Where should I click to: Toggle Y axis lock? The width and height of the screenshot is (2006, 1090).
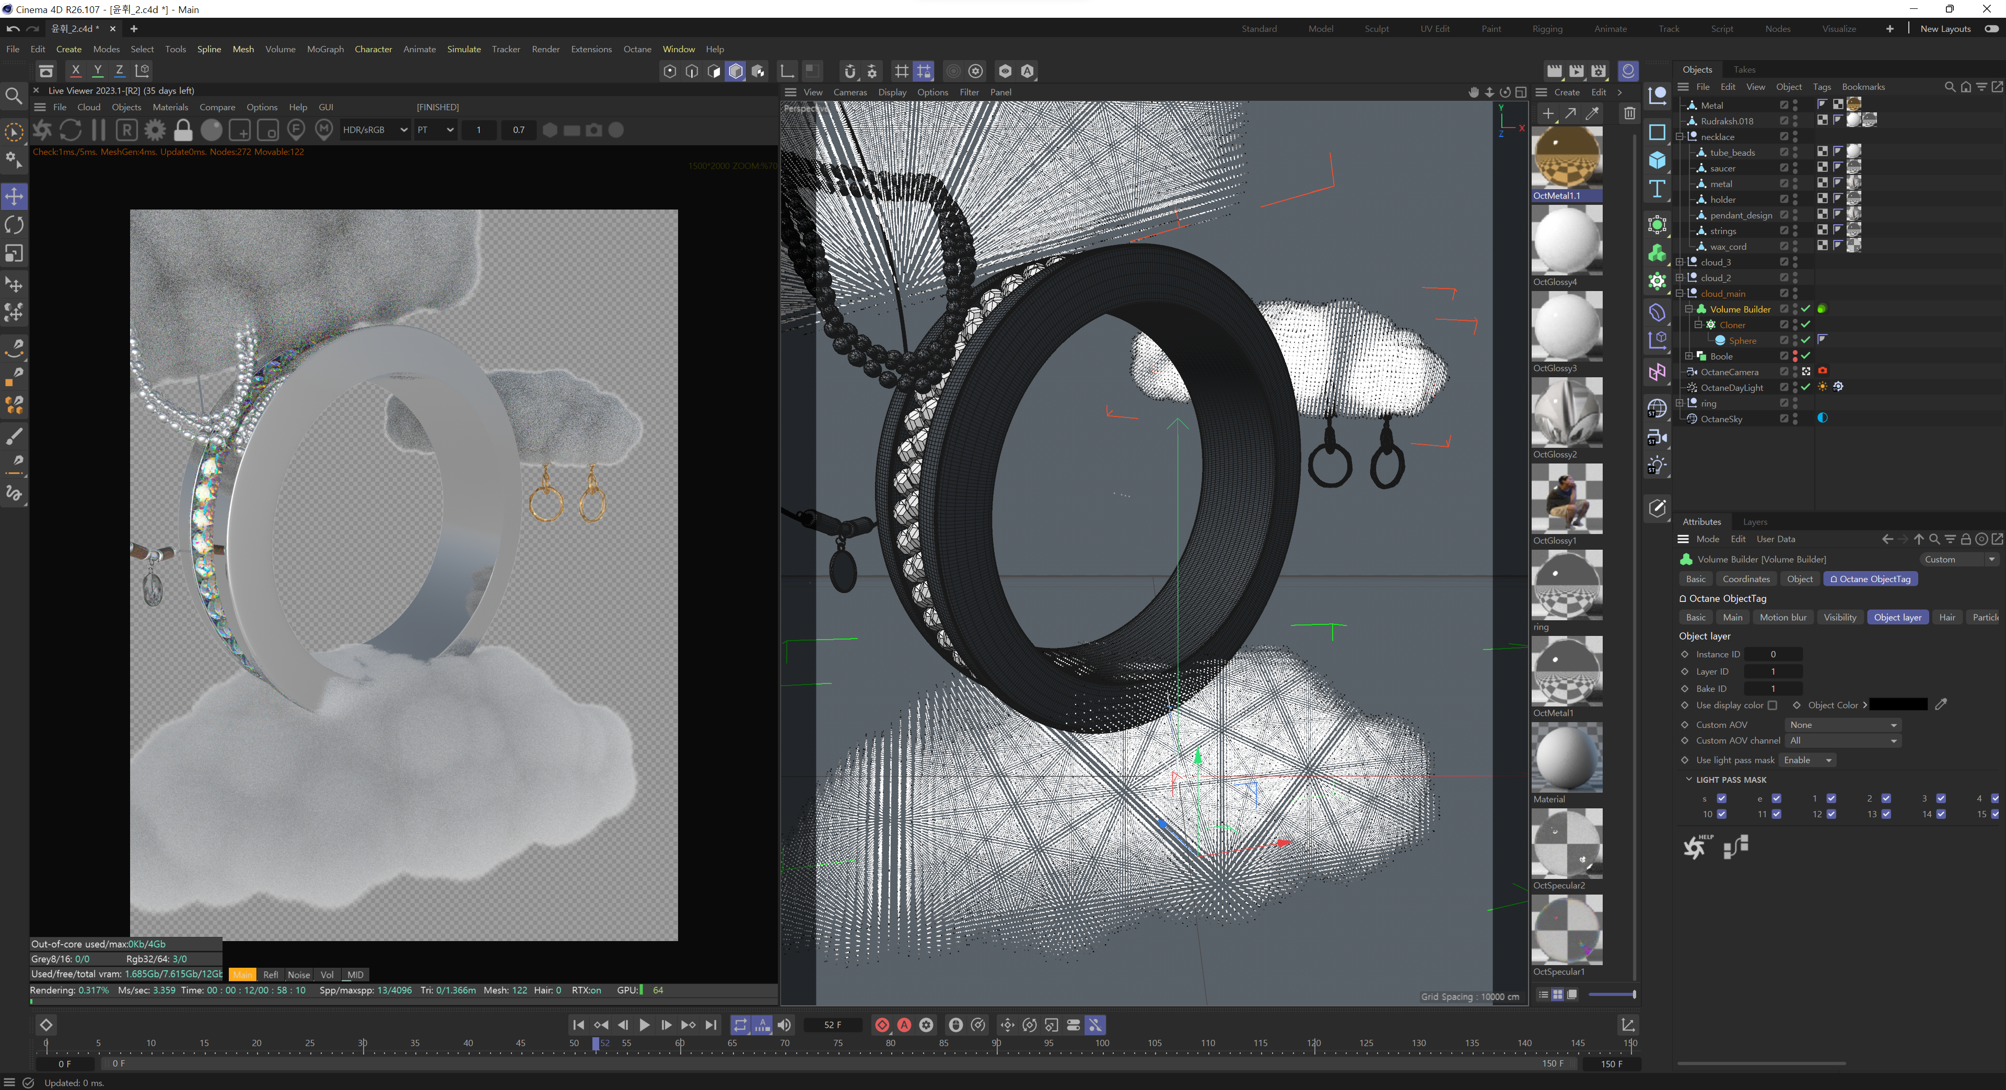point(97,71)
